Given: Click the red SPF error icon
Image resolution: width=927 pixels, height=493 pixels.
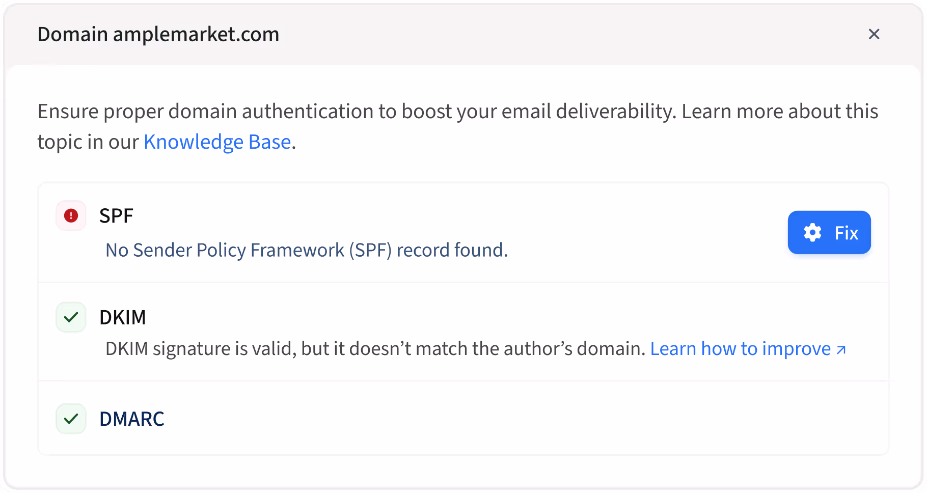Looking at the screenshot, I should (x=71, y=216).
